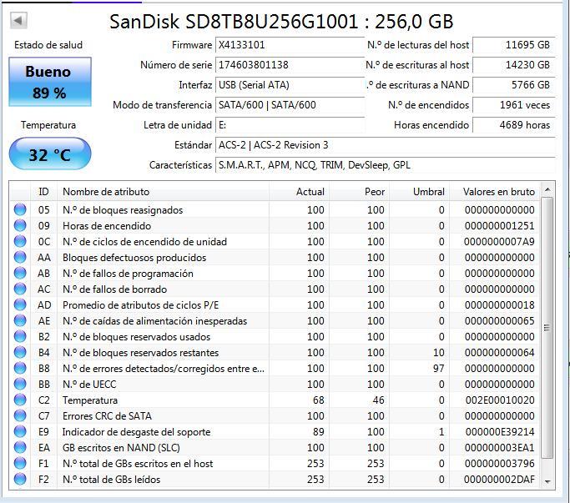Click the status orb for Errores CRC de SATA

pos(20,415)
